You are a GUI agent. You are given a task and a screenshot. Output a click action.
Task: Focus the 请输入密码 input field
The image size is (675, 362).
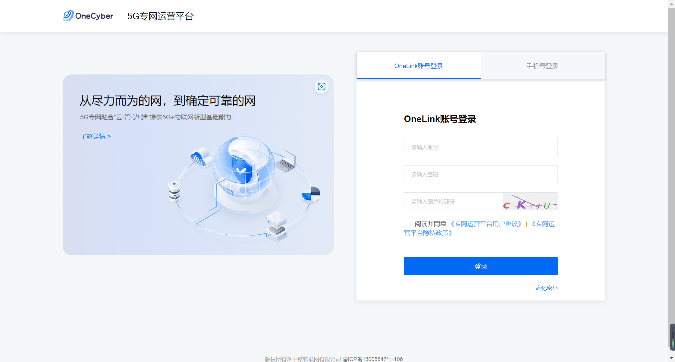tap(481, 175)
